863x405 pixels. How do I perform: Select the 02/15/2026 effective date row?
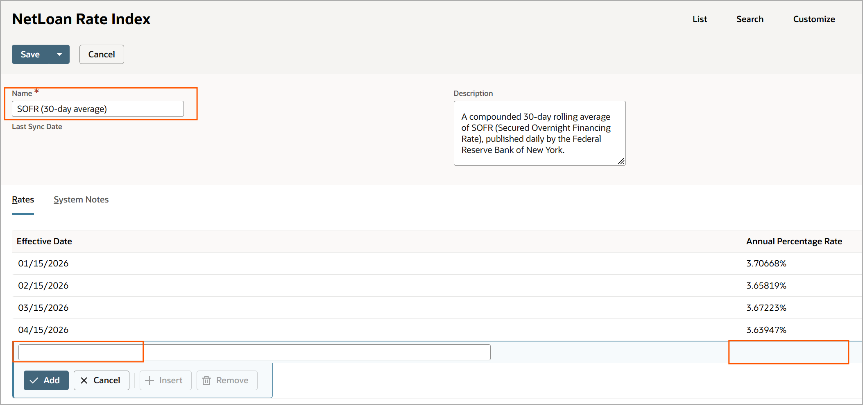(43, 286)
